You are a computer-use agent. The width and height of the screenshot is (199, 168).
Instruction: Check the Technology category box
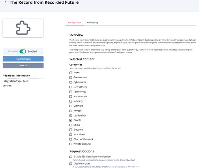coord(71,92)
